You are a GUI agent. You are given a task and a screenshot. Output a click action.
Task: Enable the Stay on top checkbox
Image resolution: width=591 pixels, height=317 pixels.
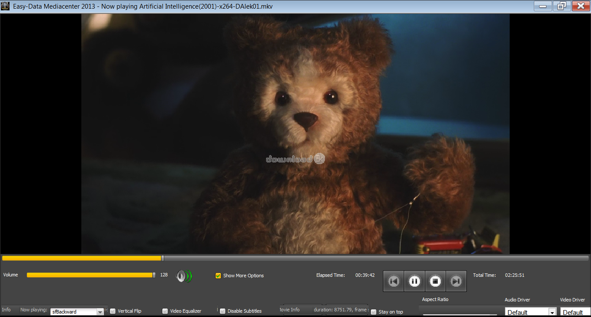pyautogui.click(x=373, y=312)
